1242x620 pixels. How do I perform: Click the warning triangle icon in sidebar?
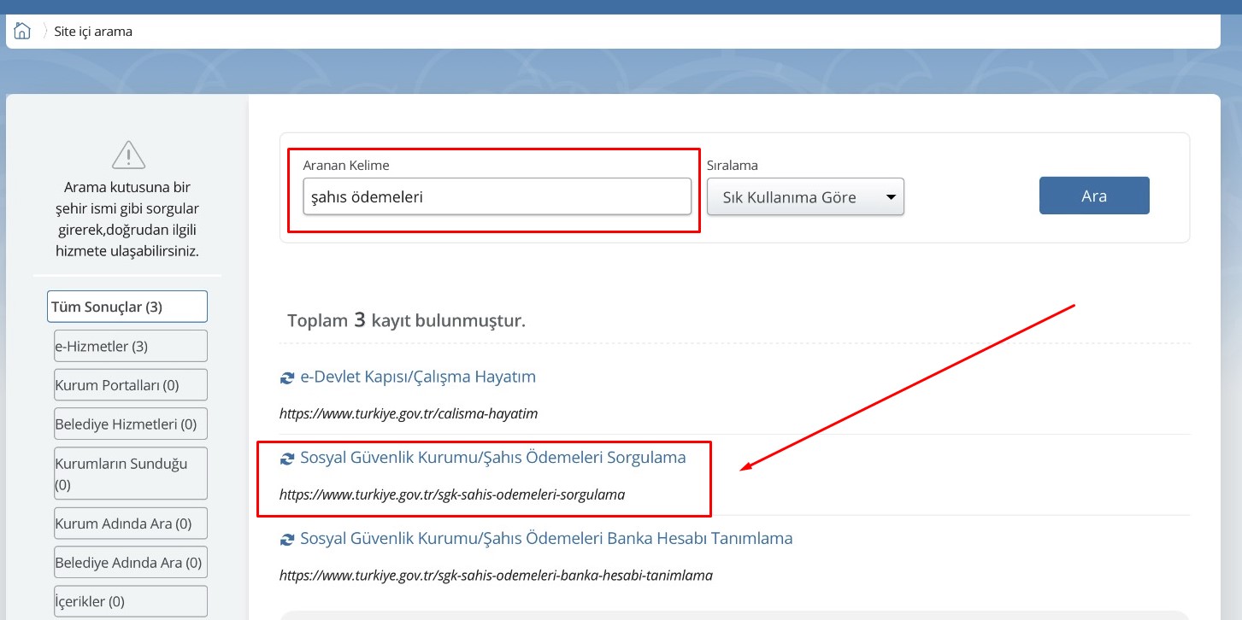[128, 155]
